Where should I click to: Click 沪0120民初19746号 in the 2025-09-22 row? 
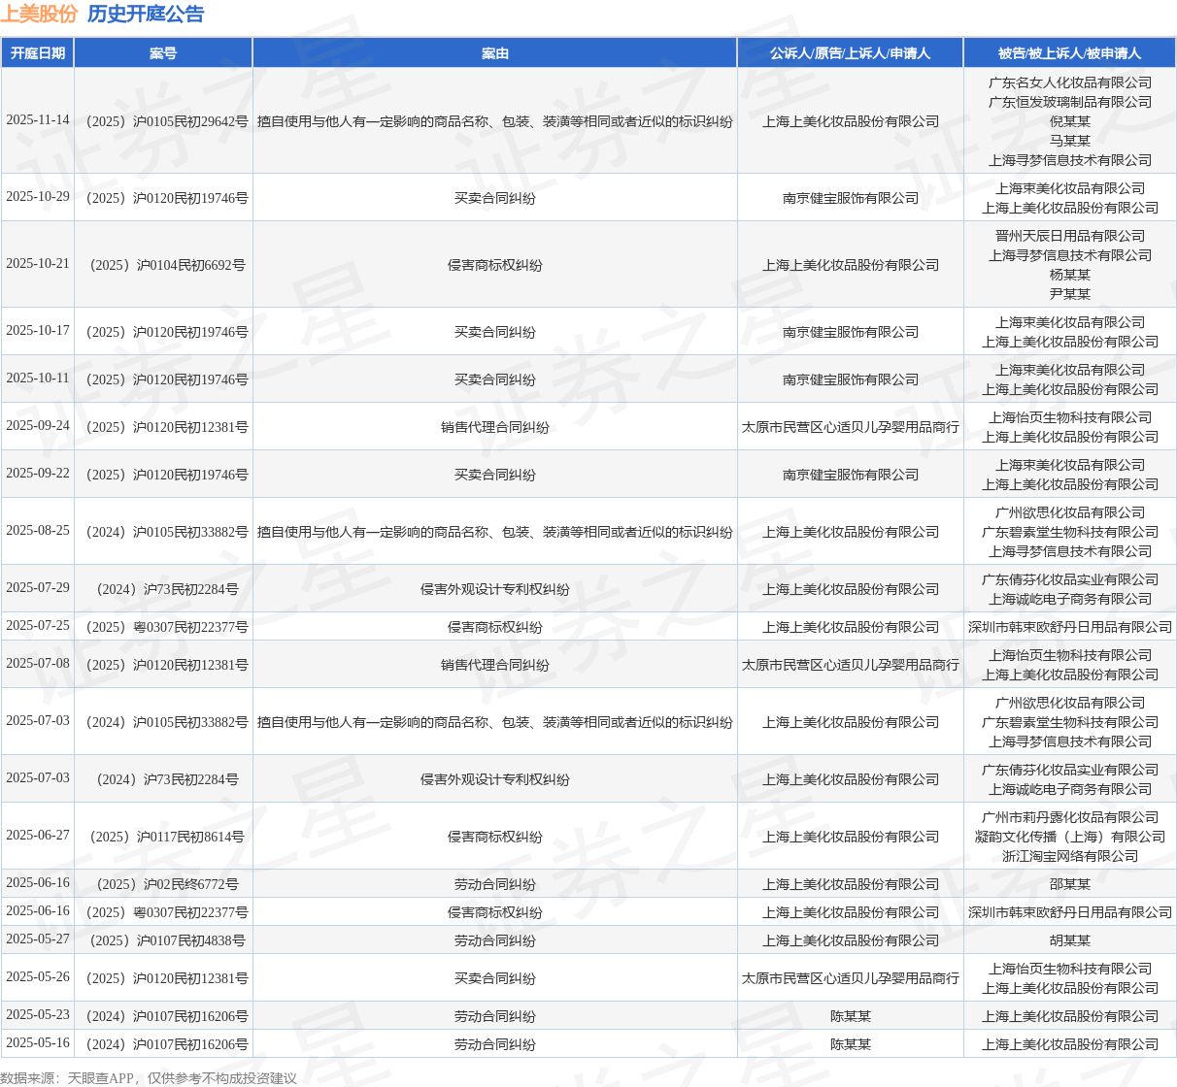pyautogui.click(x=163, y=475)
